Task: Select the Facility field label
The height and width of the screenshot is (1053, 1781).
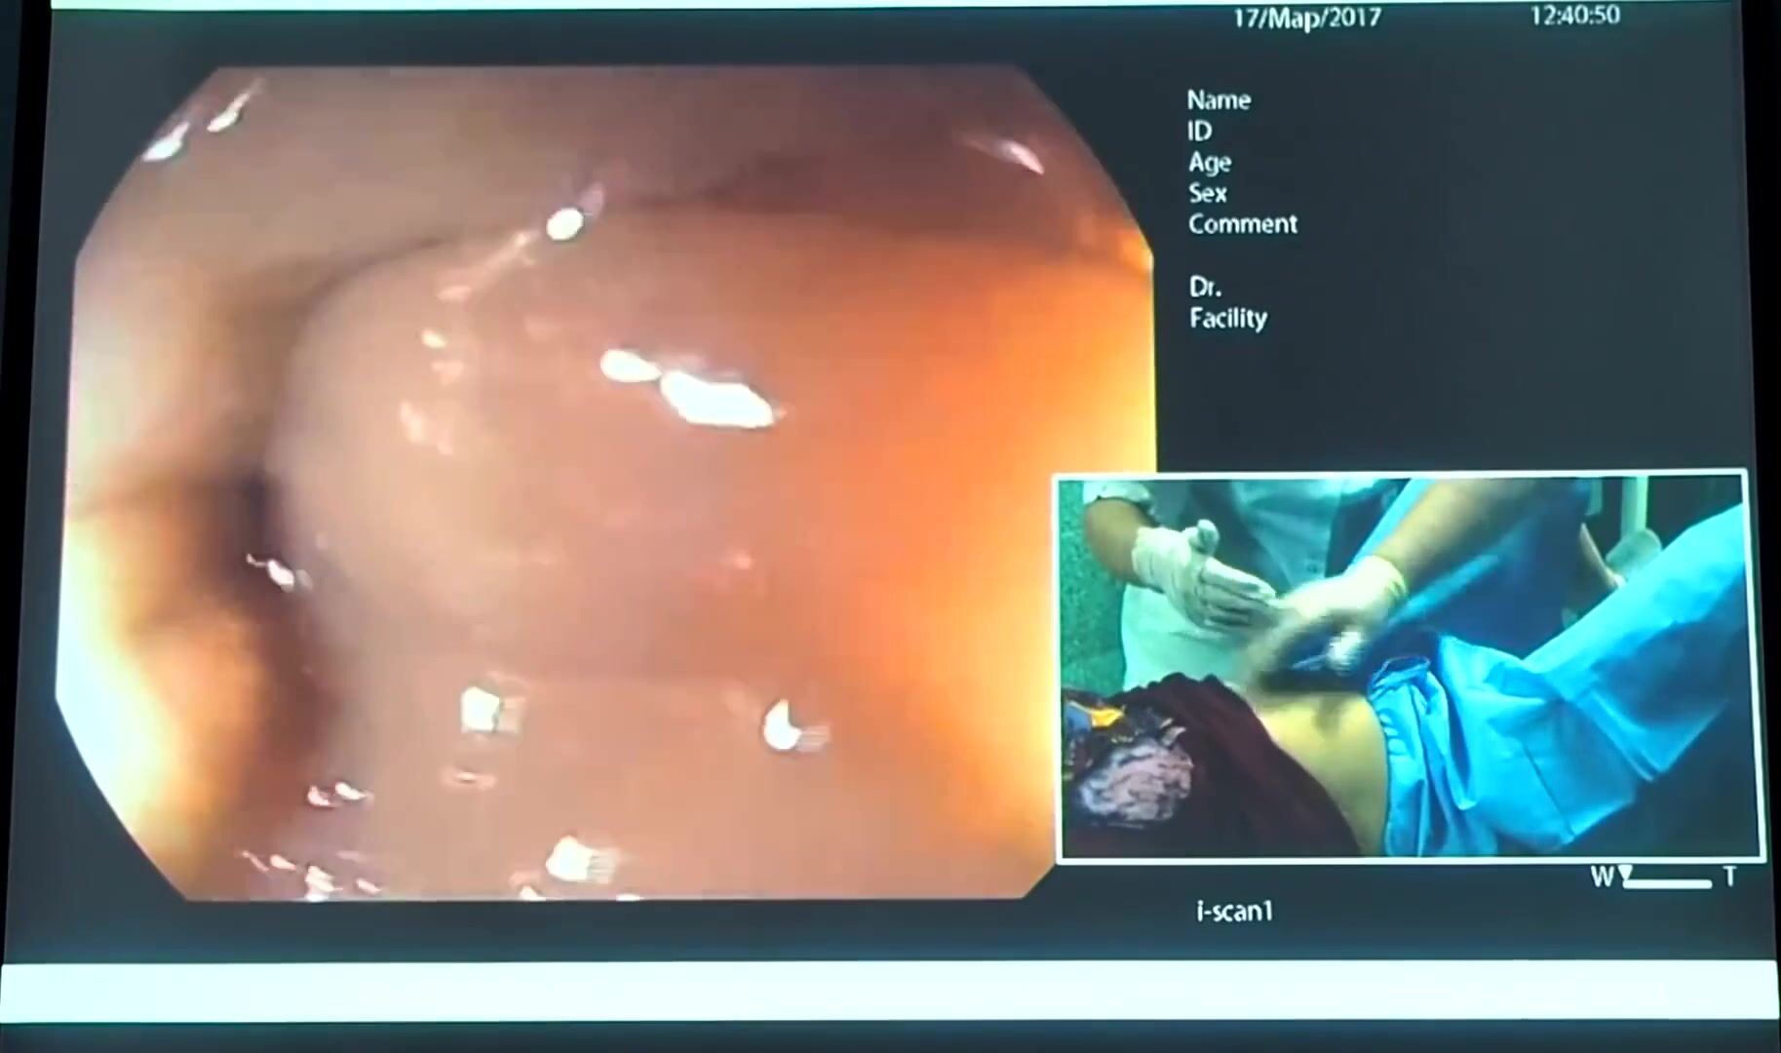Action: click(x=1227, y=318)
